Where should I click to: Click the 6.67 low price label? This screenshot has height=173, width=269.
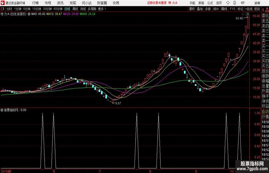(118, 103)
